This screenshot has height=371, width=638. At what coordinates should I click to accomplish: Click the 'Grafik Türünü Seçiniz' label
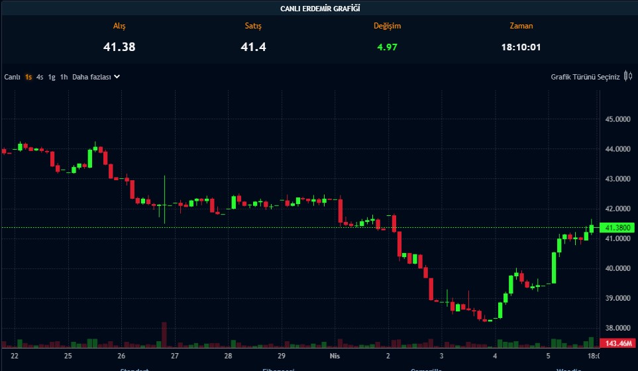(x=585, y=77)
